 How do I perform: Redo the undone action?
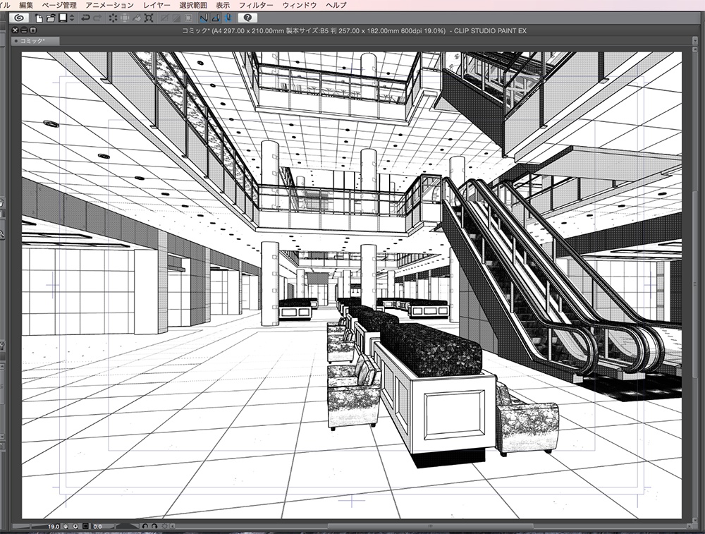tap(97, 18)
